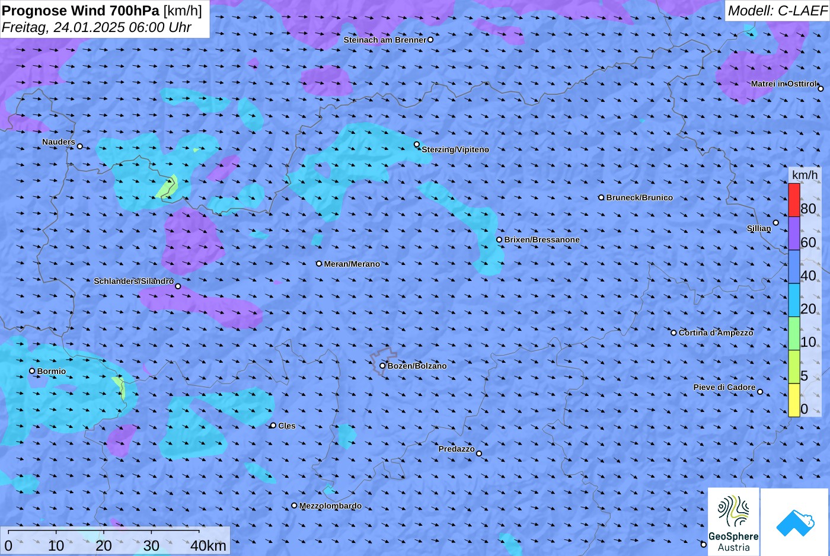830x556 pixels.
Task: Click the 'Brixen/Bressanone' town label
Action: tap(542, 239)
